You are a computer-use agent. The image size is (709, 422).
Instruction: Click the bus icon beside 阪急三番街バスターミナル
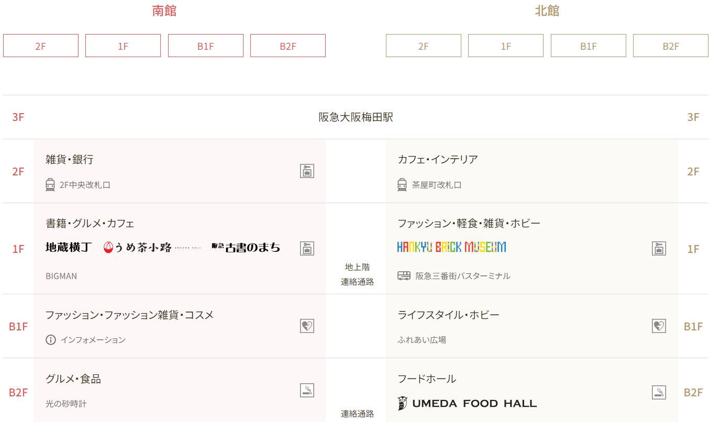click(x=404, y=276)
